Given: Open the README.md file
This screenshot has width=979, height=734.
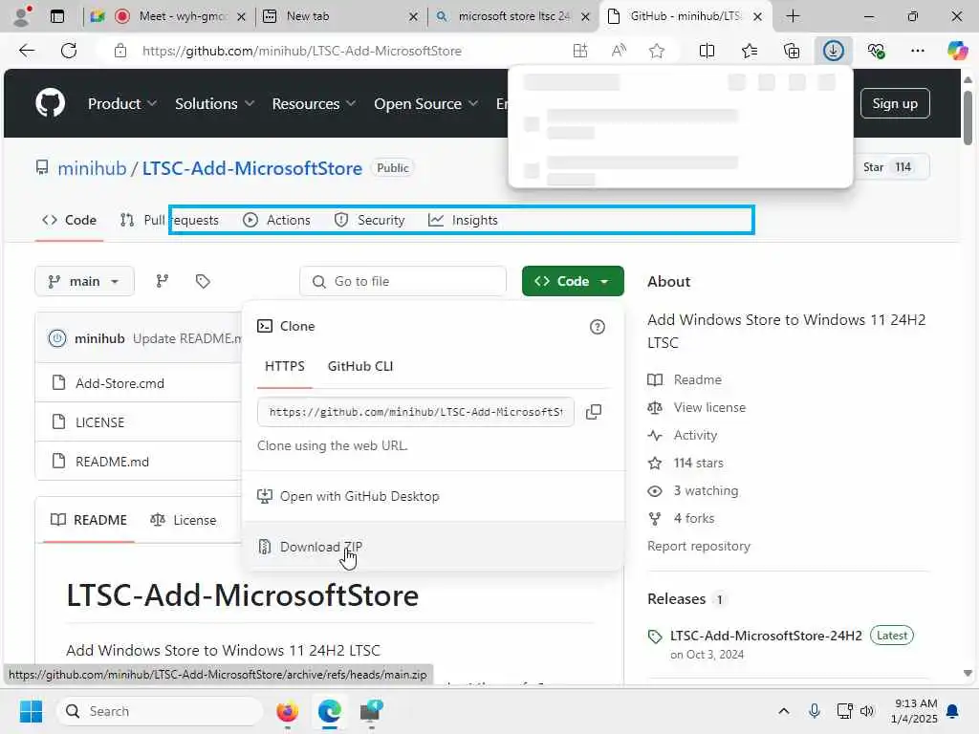Looking at the screenshot, I should coord(113,462).
